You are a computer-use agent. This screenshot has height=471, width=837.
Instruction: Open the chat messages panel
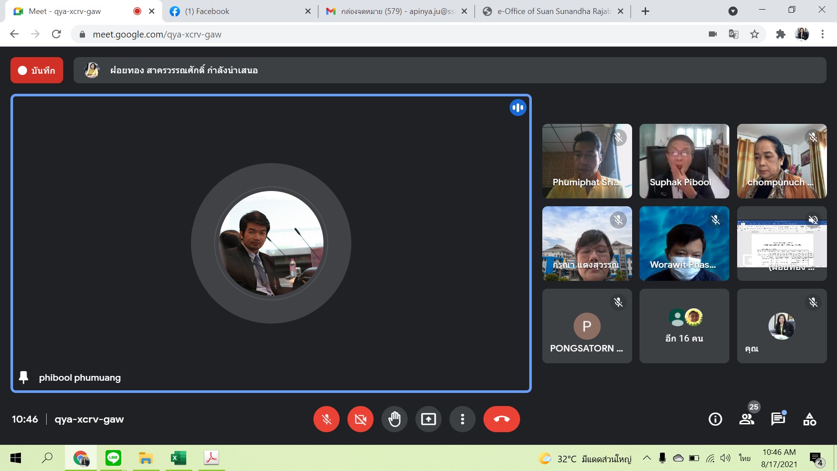click(x=778, y=419)
